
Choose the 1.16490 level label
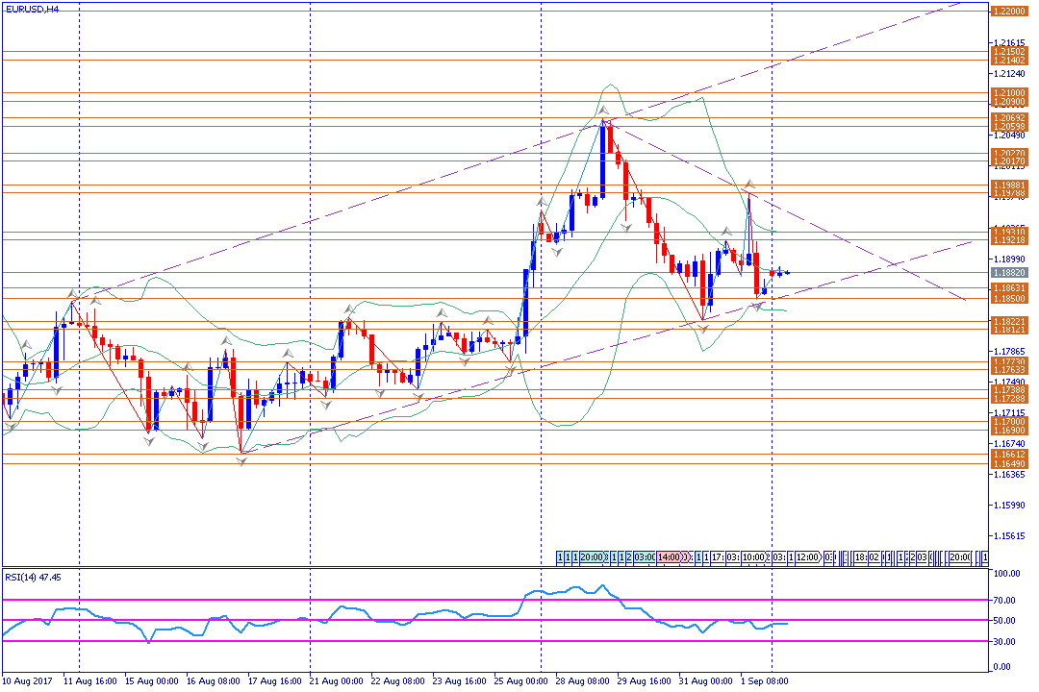point(1010,464)
